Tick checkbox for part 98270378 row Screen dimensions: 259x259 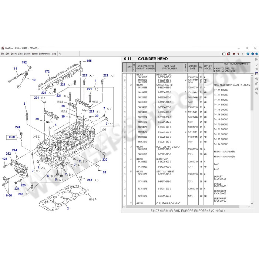click(125, 83)
